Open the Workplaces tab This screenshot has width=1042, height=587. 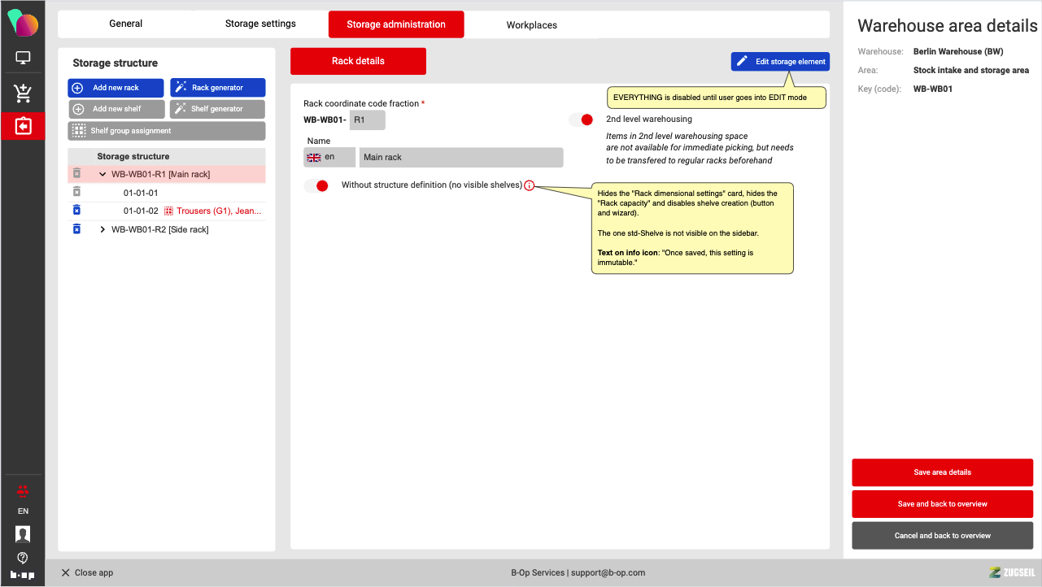[x=531, y=25]
